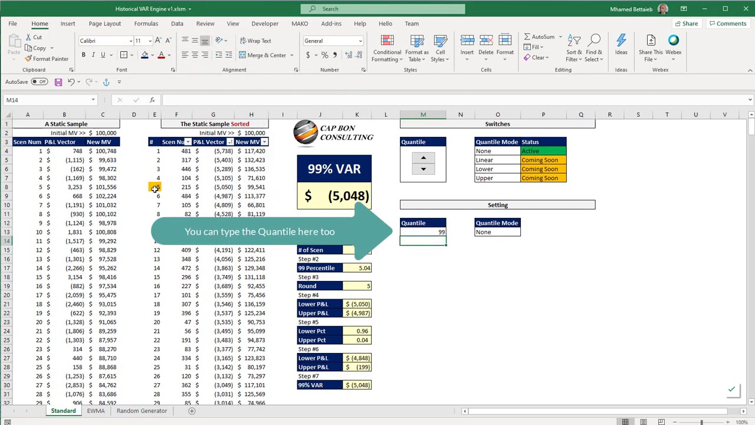
Task: Click the Format Painter tool
Action: tap(47, 59)
